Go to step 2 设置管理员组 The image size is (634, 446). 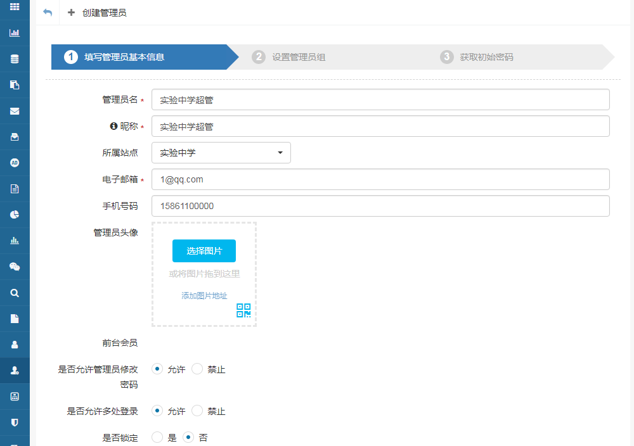298,57
